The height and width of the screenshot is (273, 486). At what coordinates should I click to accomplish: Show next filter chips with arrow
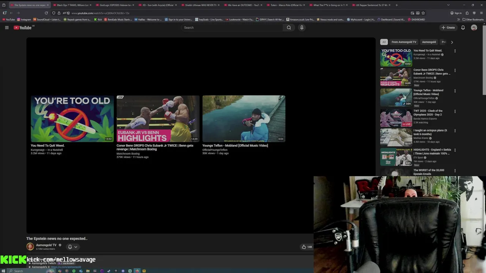[452, 42]
